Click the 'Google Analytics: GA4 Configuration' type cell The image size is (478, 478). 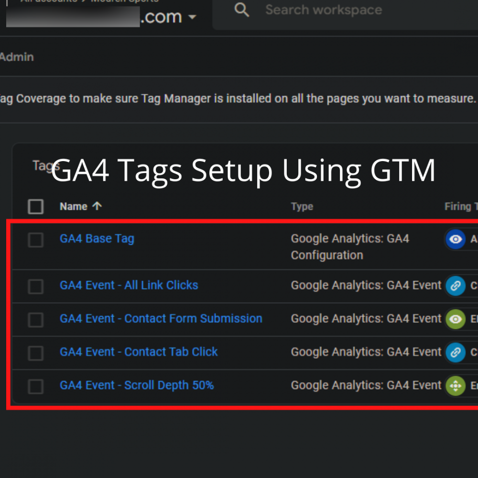click(350, 247)
